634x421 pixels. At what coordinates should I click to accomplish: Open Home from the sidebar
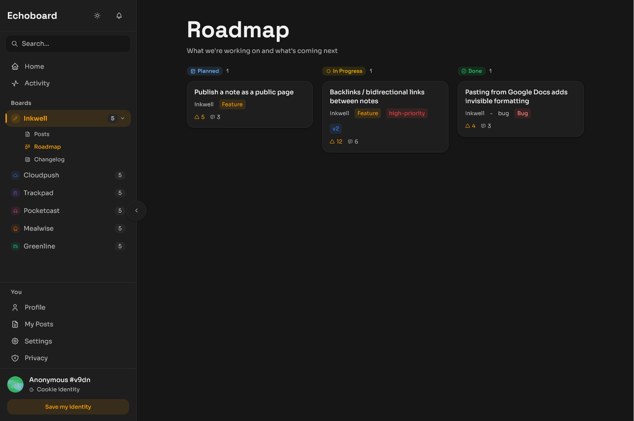click(x=34, y=66)
